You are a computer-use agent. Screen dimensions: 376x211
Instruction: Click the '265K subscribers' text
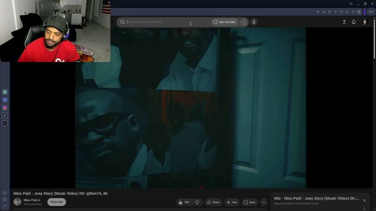[x=33, y=204]
